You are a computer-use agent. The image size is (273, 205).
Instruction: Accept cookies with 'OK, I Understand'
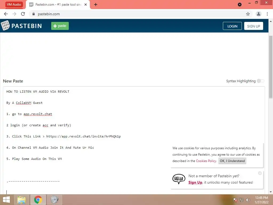point(232,161)
